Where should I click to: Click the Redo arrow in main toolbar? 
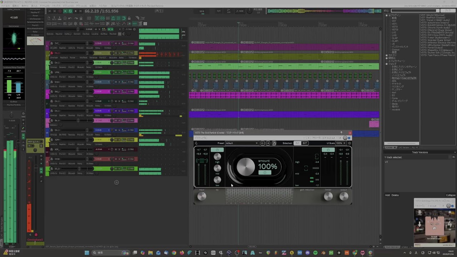76,18
